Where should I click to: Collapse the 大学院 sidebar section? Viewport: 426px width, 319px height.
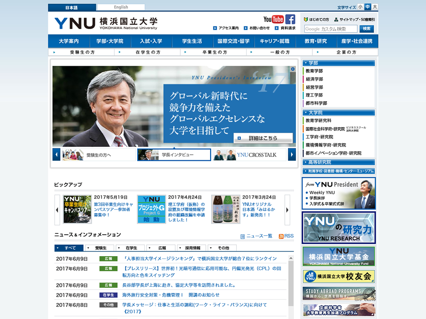point(339,112)
